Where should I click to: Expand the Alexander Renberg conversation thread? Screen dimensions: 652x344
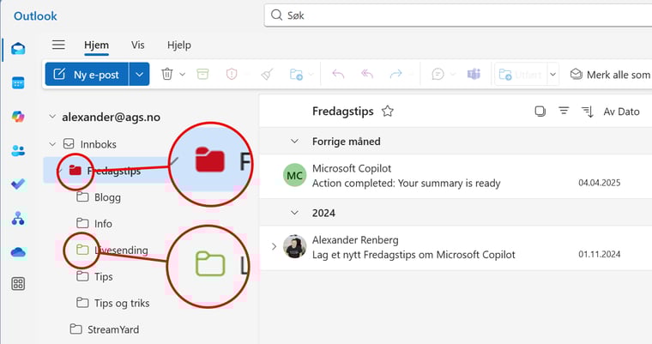click(274, 247)
